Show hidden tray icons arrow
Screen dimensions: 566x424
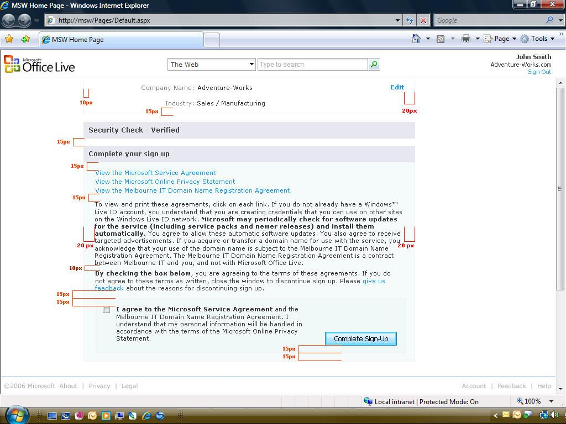pos(496,416)
